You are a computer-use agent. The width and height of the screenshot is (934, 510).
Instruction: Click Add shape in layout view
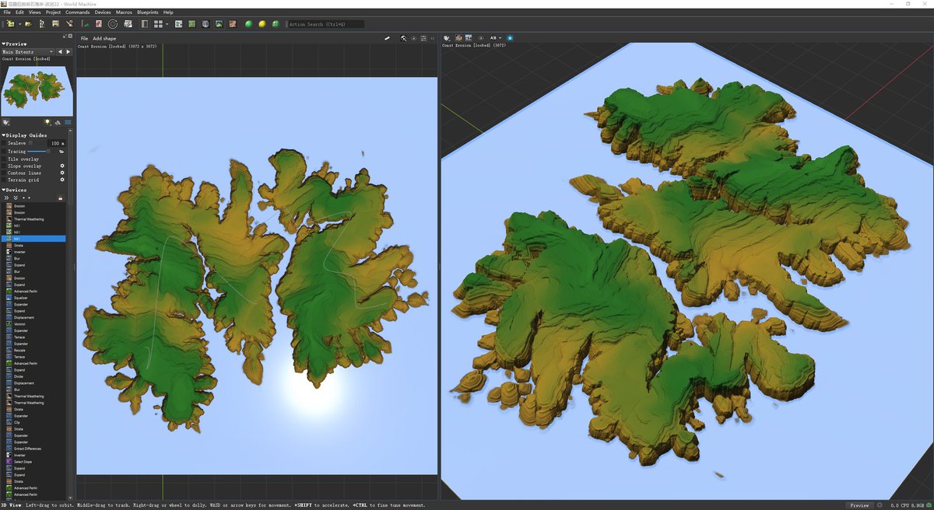pos(104,38)
